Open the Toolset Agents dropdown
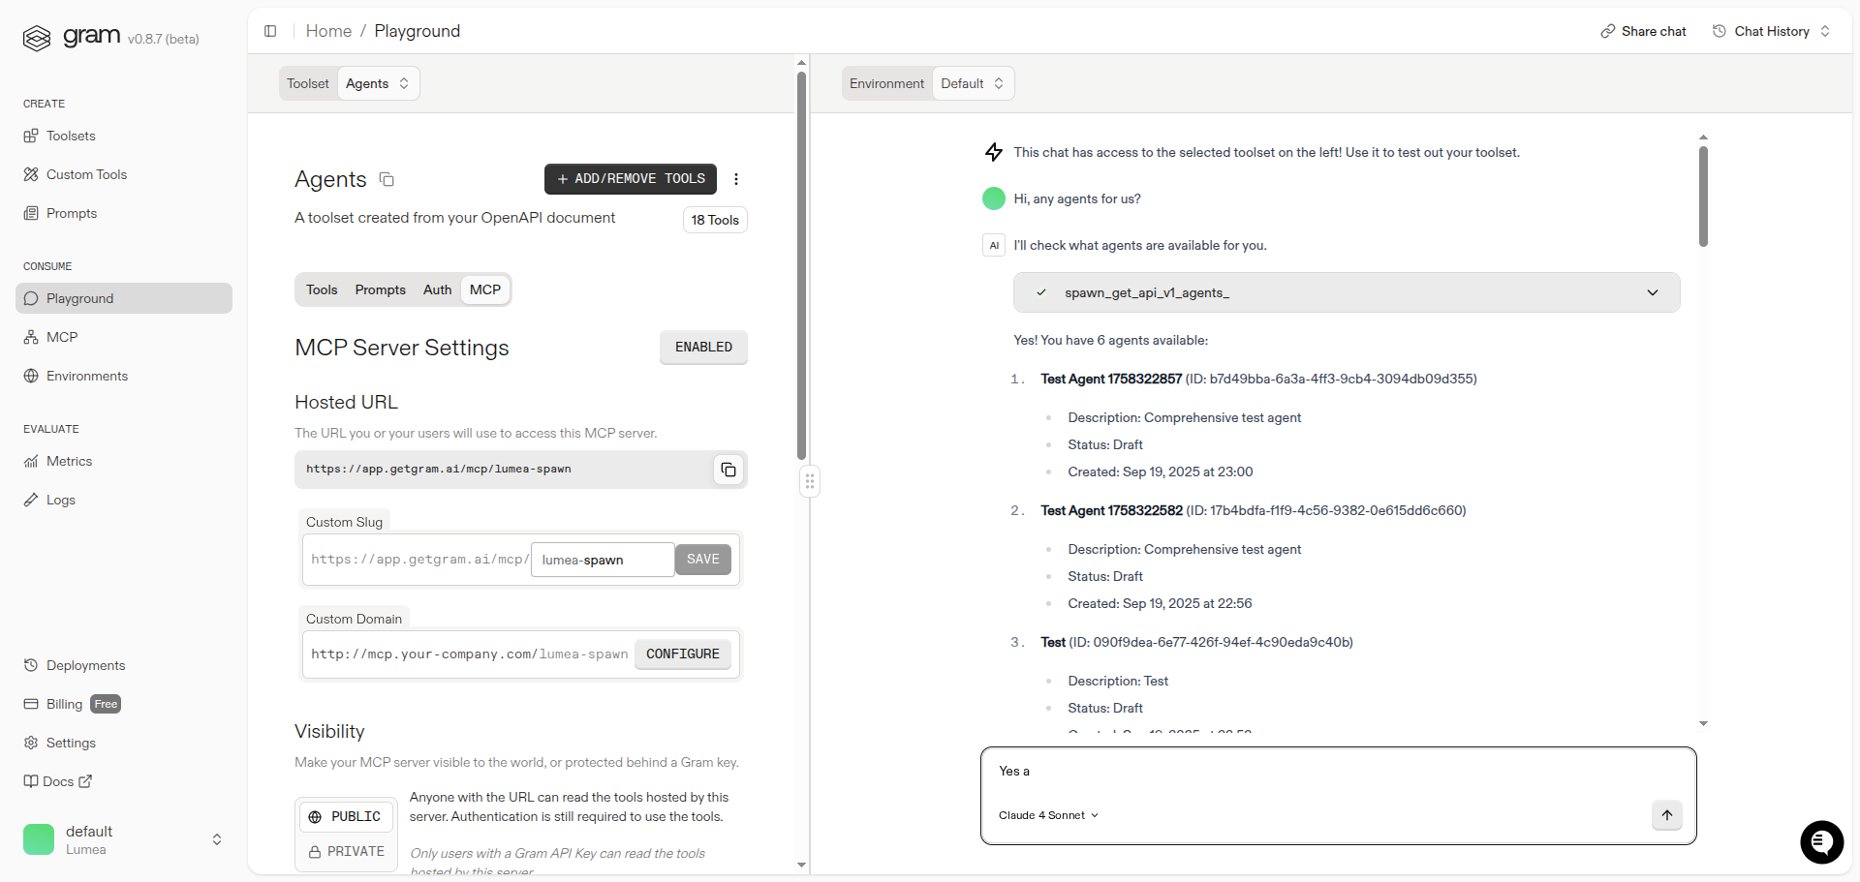Viewport: 1860px width, 882px height. coord(378,83)
